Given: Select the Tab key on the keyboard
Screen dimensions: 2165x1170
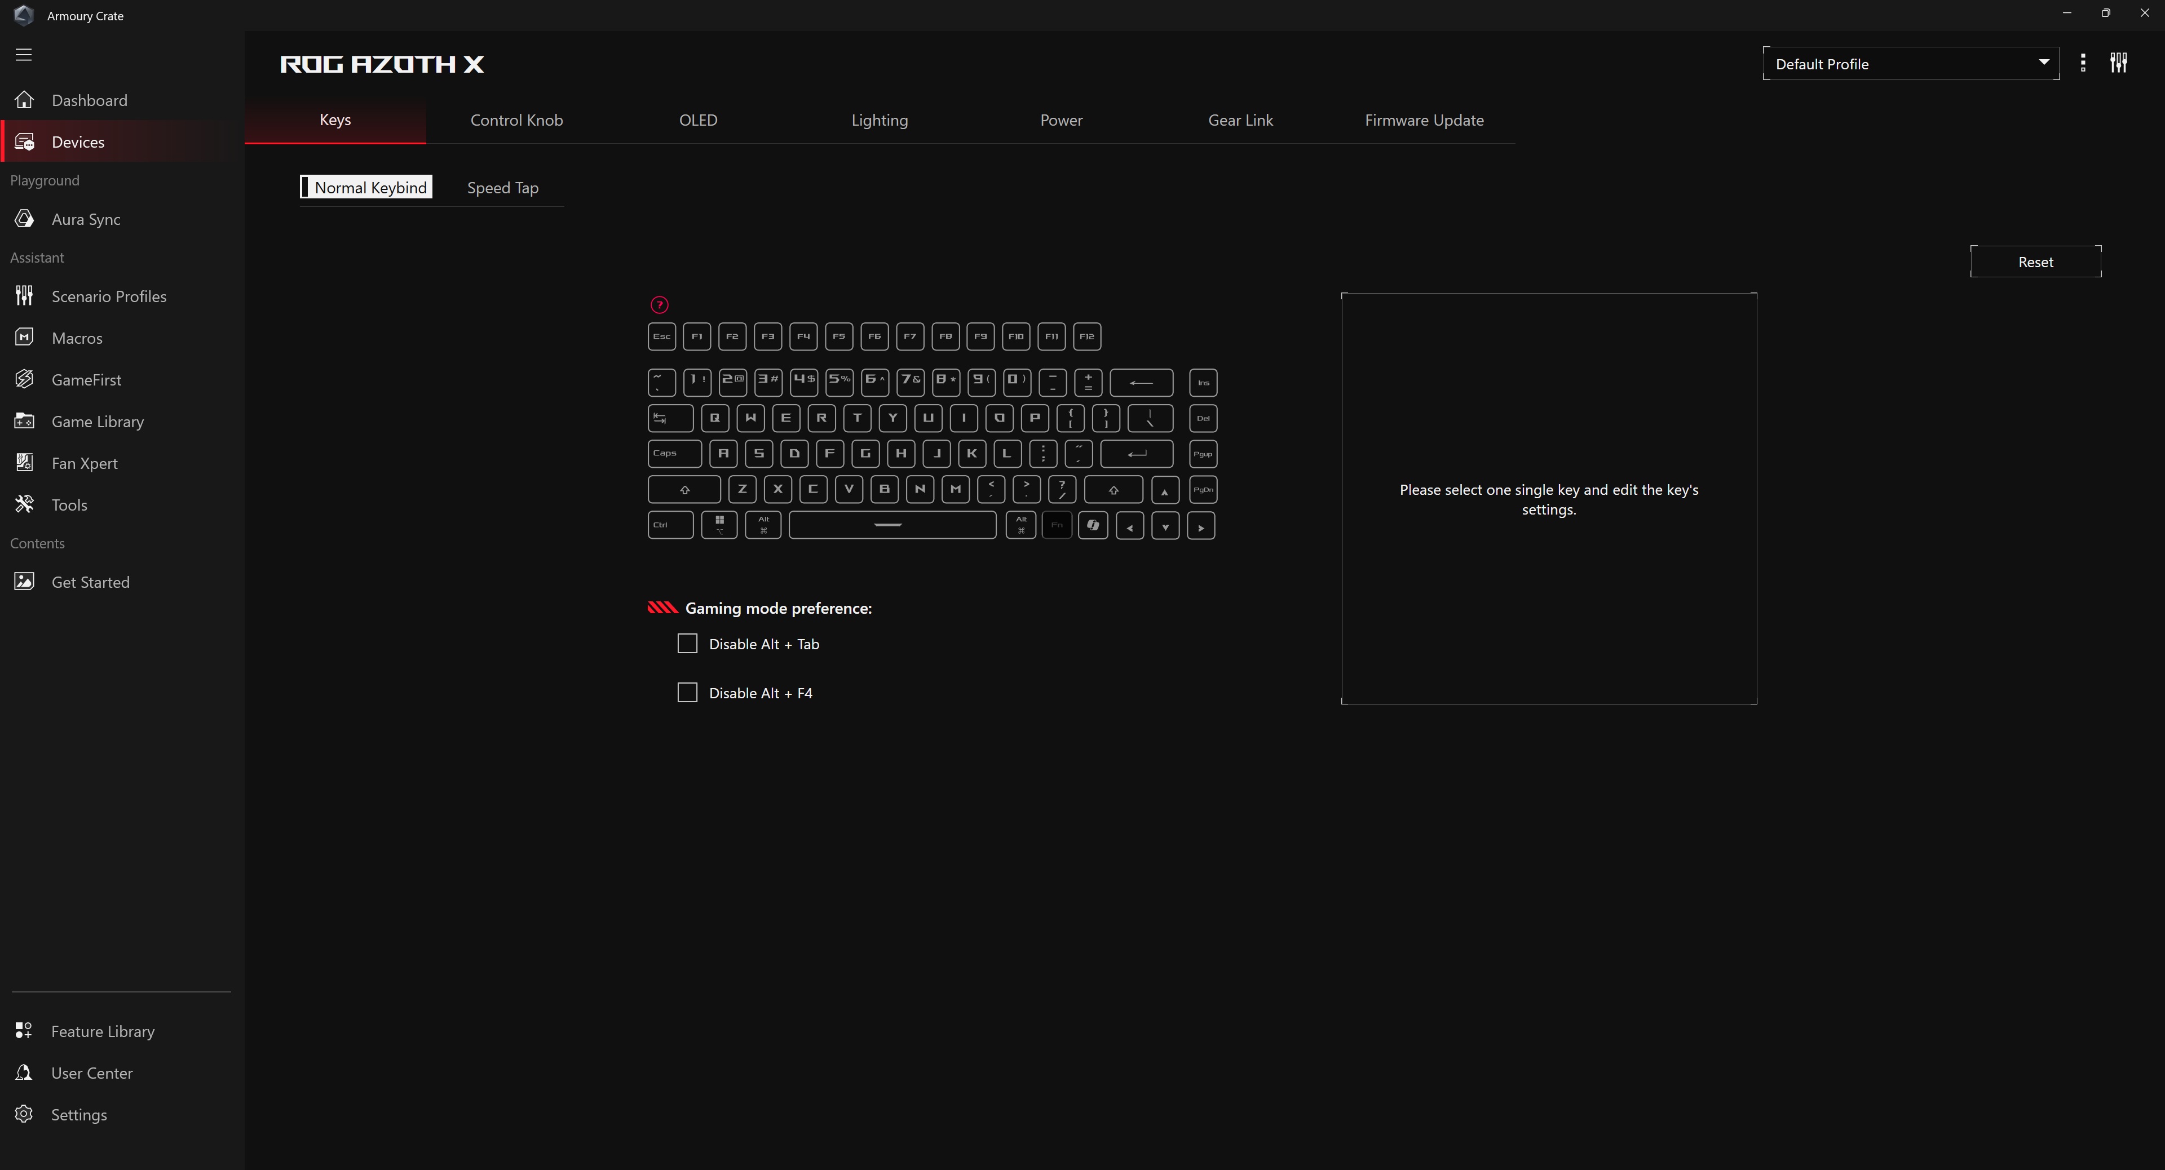Looking at the screenshot, I should pos(671,418).
